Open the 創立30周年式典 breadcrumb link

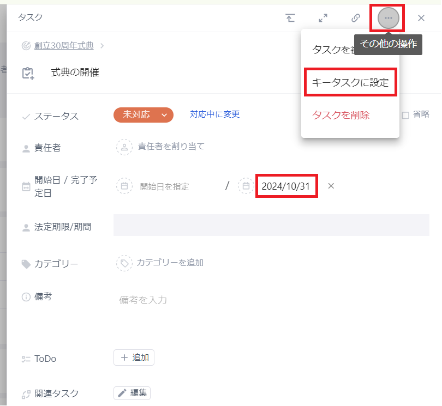click(x=64, y=46)
